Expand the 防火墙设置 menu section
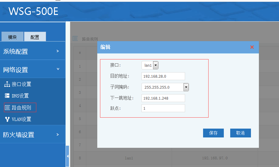 pyautogui.click(x=32, y=135)
